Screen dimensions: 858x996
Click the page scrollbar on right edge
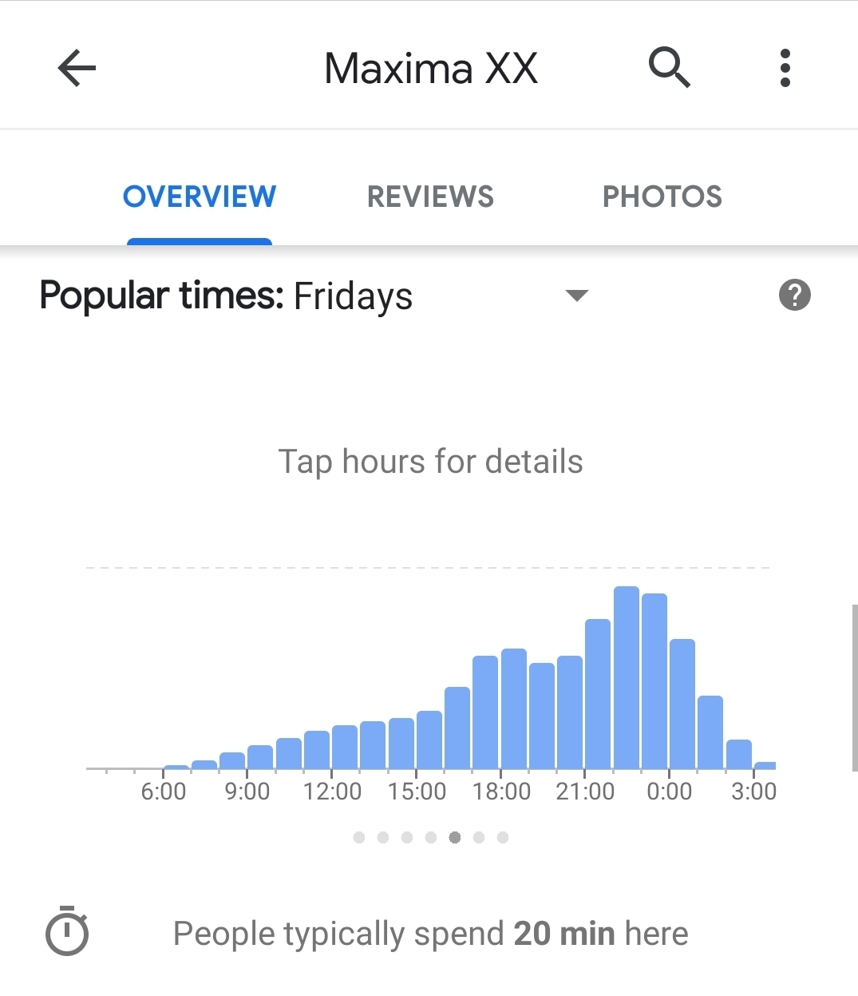pyautogui.click(x=855, y=687)
